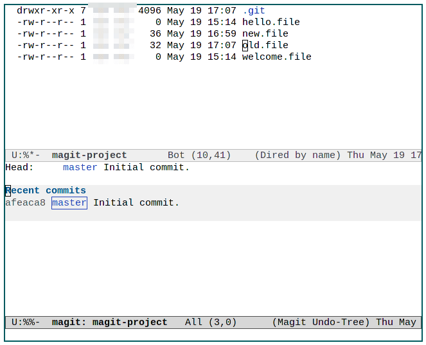Select old.file in the Dired listing

pyautogui.click(x=265, y=45)
